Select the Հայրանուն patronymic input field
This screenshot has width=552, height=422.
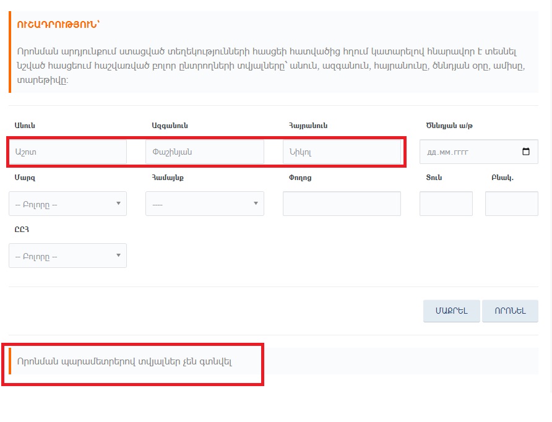coord(342,152)
